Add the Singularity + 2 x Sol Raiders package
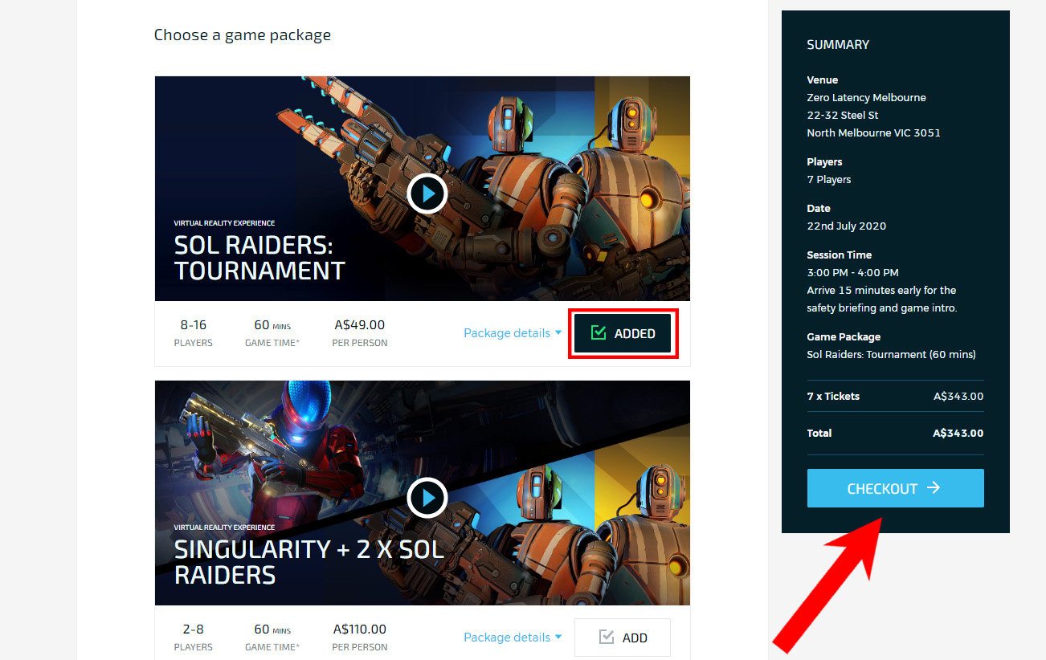This screenshot has width=1046, height=660. click(623, 638)
